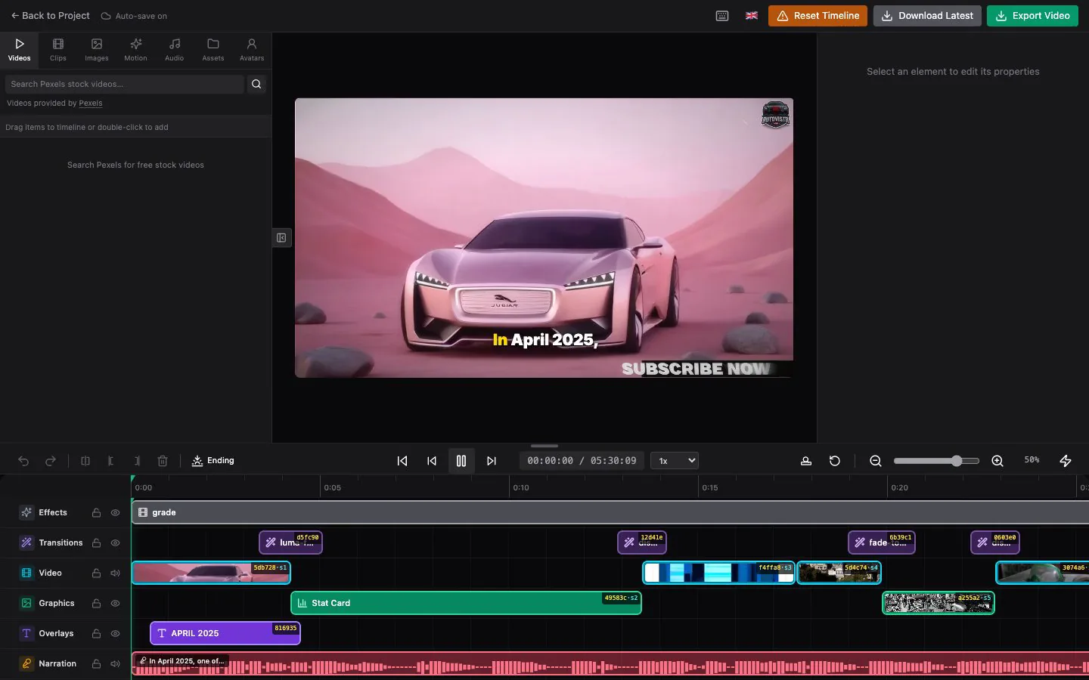The width and height of the screenshot is (1089, 680).
Task: Toggle visibility of Graphics track
Action: pyautogui.click(x=116, y=604)
